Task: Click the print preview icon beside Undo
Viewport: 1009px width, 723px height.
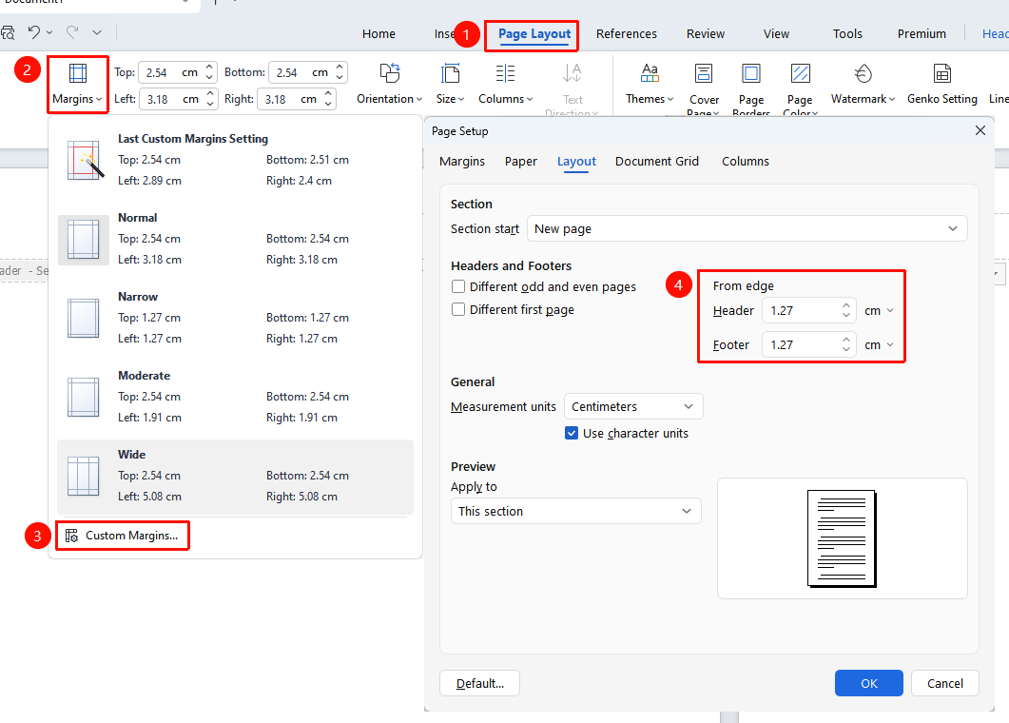Action: pyautogui.click(x=8, y=32)
